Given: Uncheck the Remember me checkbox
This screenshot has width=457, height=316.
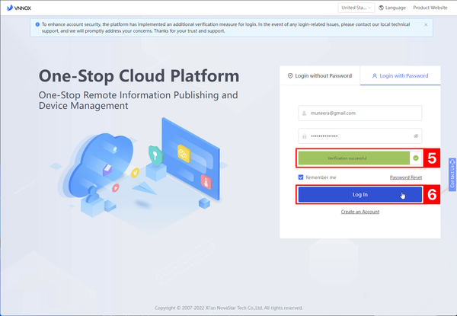Looking at the screenshot, I should pyautogui.click(x=302, y=177).
